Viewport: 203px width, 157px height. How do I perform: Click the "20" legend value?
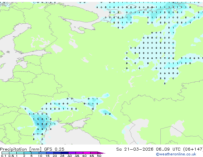click(x=55, y=156)
